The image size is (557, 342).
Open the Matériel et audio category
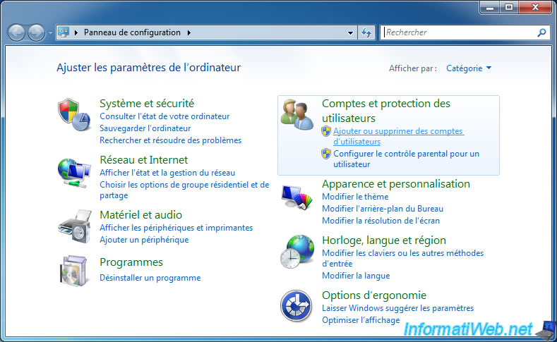click(140, 214)
